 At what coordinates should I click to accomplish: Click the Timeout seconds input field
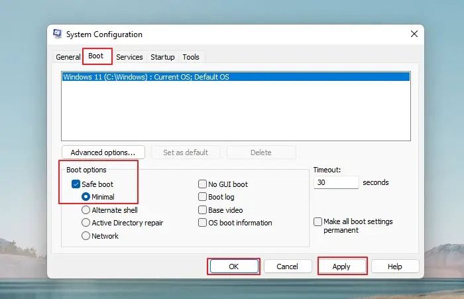(x=335, y=182)
